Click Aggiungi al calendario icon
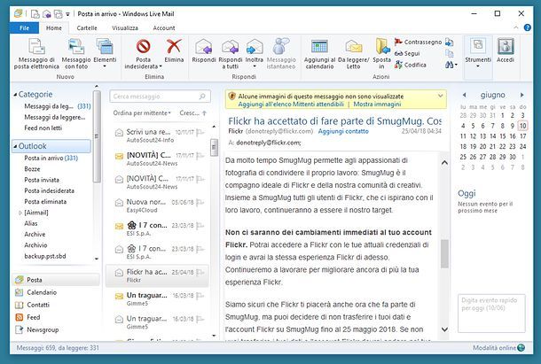The image size is (541, 364). 319,53
